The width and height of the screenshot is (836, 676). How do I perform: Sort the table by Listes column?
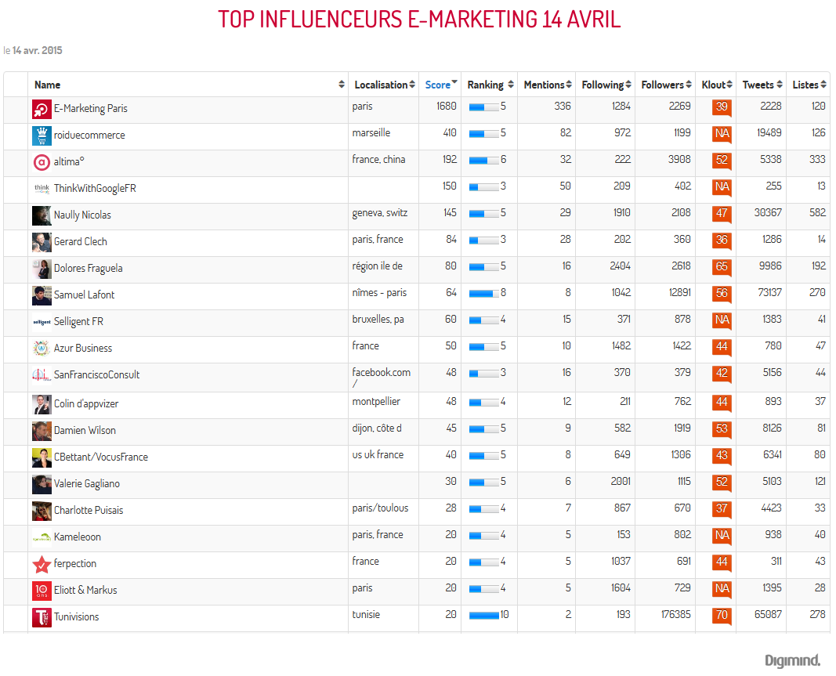(809, 85)
